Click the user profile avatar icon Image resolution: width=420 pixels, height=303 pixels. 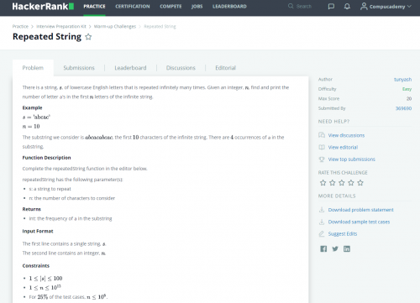(364, 6)
